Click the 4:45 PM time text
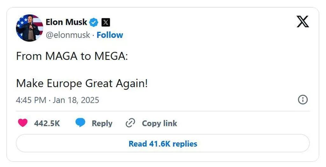Image resolution: width=326 pixels, height=167 pixels. 31,100
